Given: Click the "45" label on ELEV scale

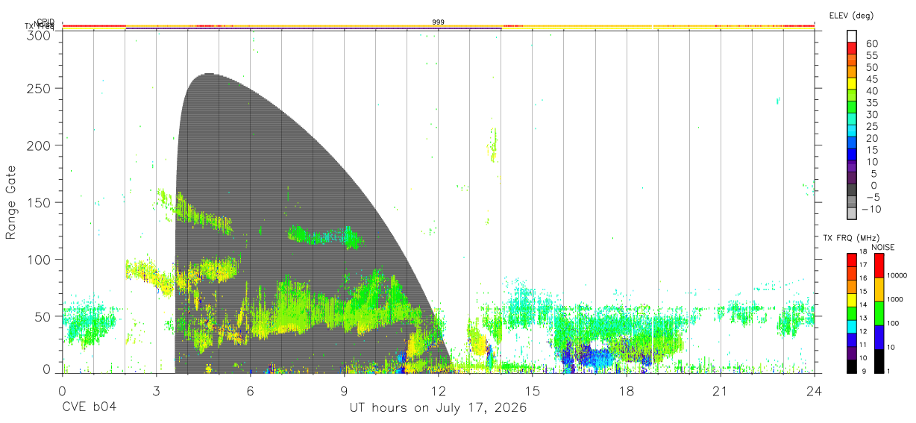Looking at the screenshot, I should pos(872,79).
